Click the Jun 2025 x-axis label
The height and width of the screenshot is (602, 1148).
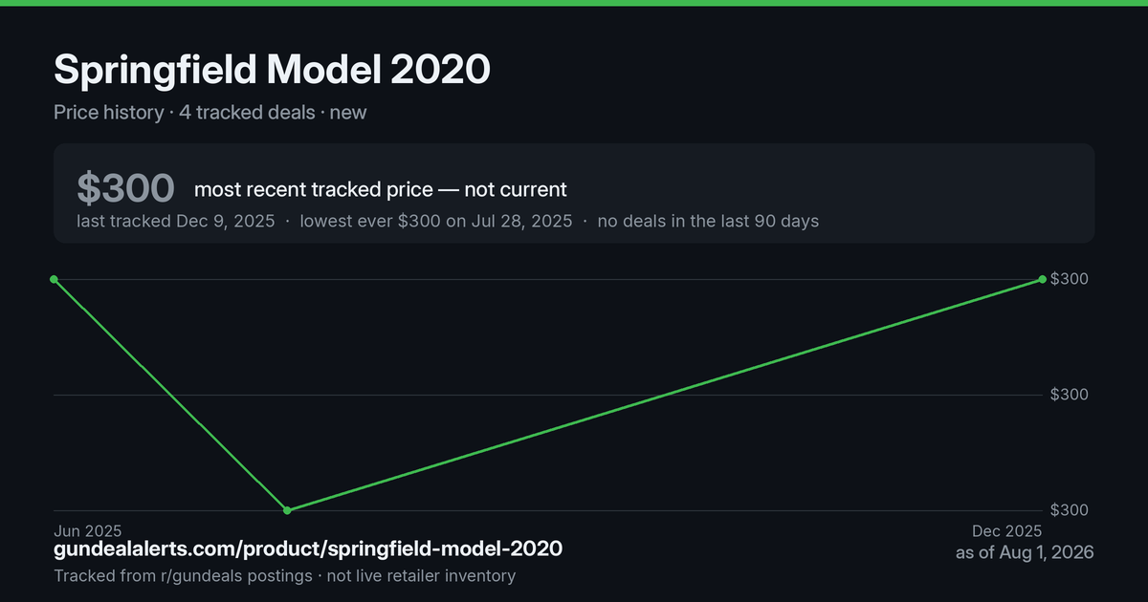(x=87, y=530)
